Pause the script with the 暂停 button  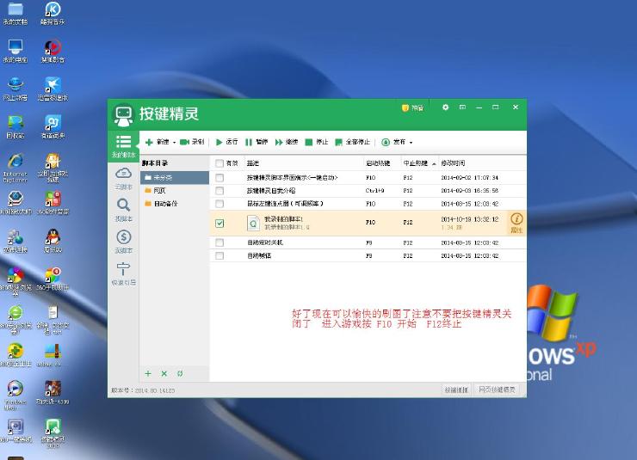click(257, 142)
